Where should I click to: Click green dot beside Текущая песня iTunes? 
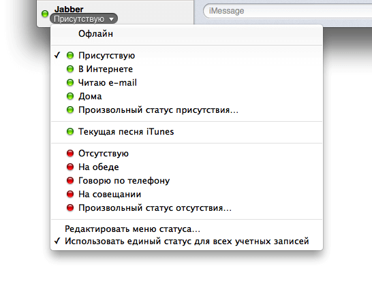click(x=70, y=131)
